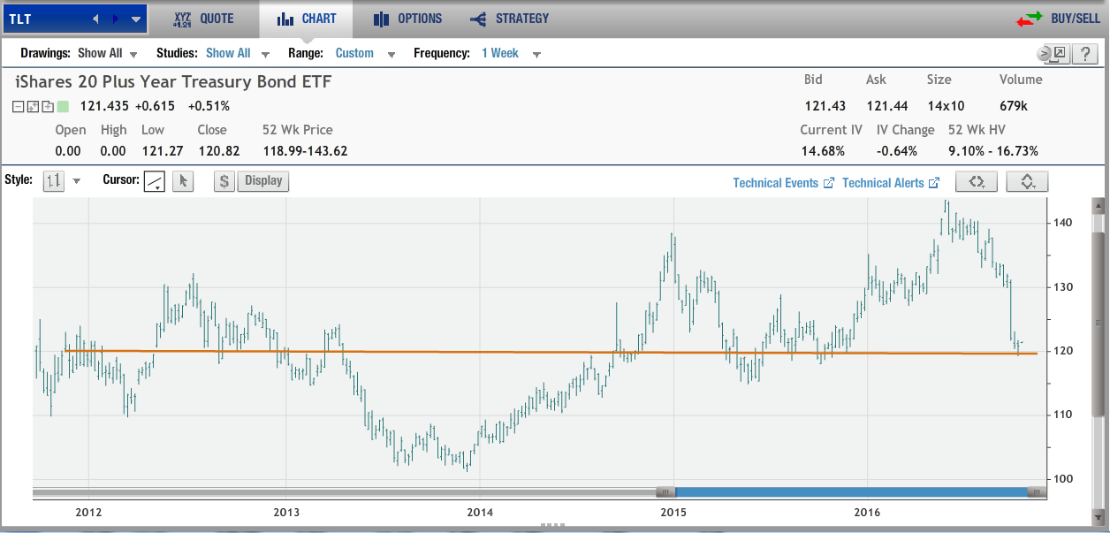Open horizontal zoom control button
The width and height of the screenshot is (1110, 533).
977,181
